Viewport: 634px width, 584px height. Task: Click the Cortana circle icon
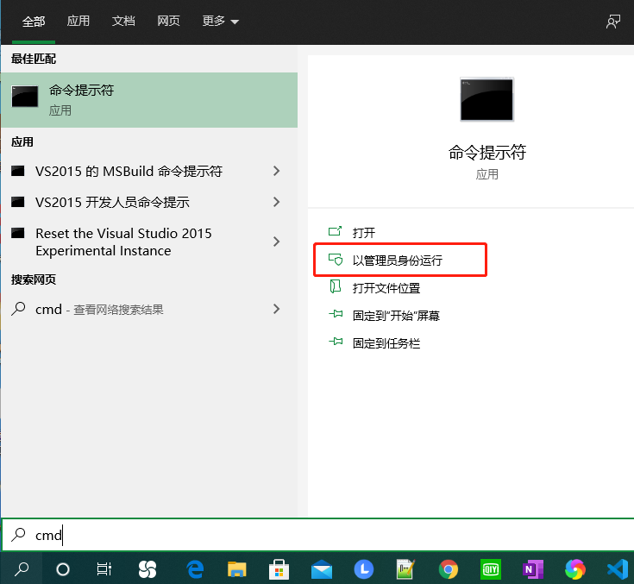[62, 568]
